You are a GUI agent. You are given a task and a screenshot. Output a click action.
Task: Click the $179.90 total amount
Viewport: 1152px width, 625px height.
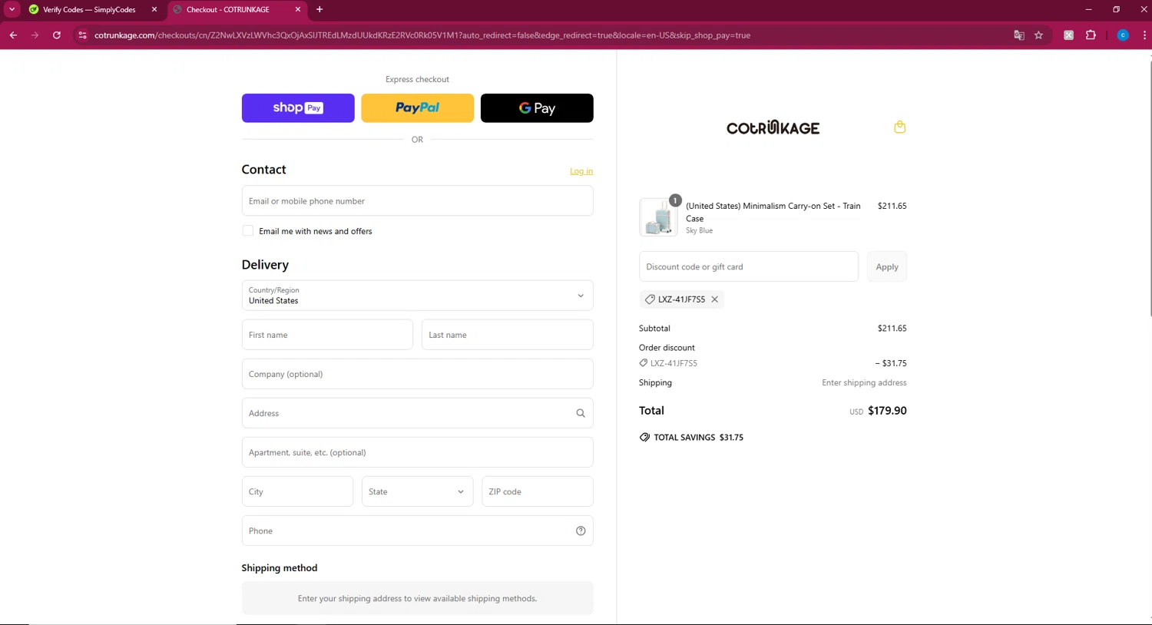pyautogui.click(x=887, y=411)
